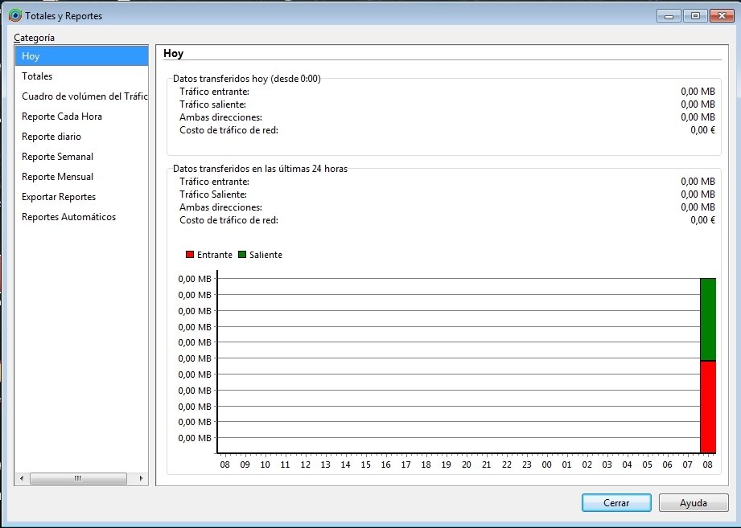Maximize the Totales y Reportes window
The width and height of the screenshot is (741, 528).
(695, 15)
